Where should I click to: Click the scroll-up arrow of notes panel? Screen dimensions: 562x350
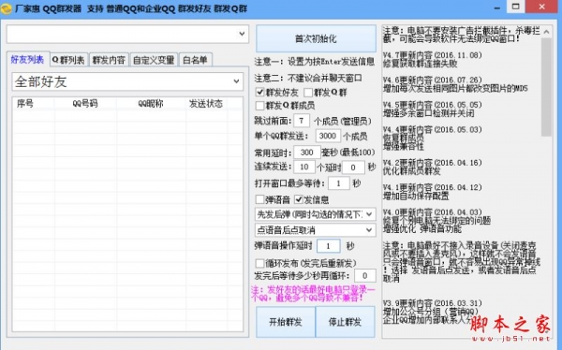click(x=547, y=32)
